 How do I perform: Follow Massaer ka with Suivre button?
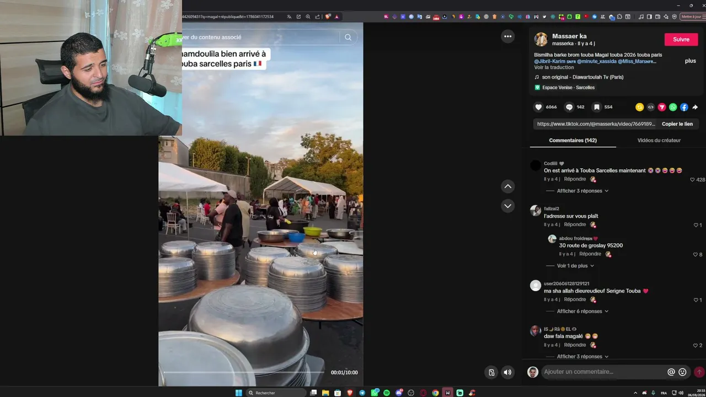pyautogui.click(x=681, y=39)
